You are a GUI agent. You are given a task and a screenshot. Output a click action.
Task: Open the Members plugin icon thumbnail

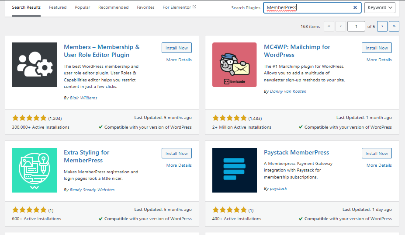pos(35,65)
